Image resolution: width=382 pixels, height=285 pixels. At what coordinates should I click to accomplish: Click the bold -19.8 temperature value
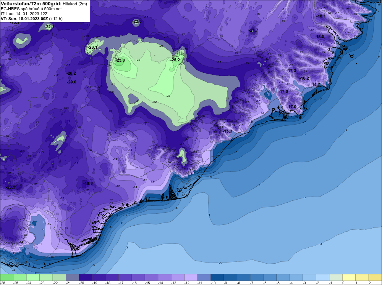pyautogui.click(x=88, y=183)
